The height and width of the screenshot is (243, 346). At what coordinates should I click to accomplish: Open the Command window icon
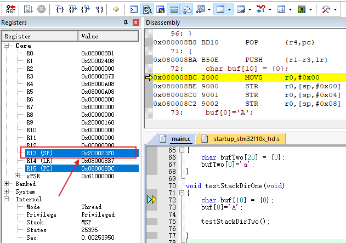(134, 9)
